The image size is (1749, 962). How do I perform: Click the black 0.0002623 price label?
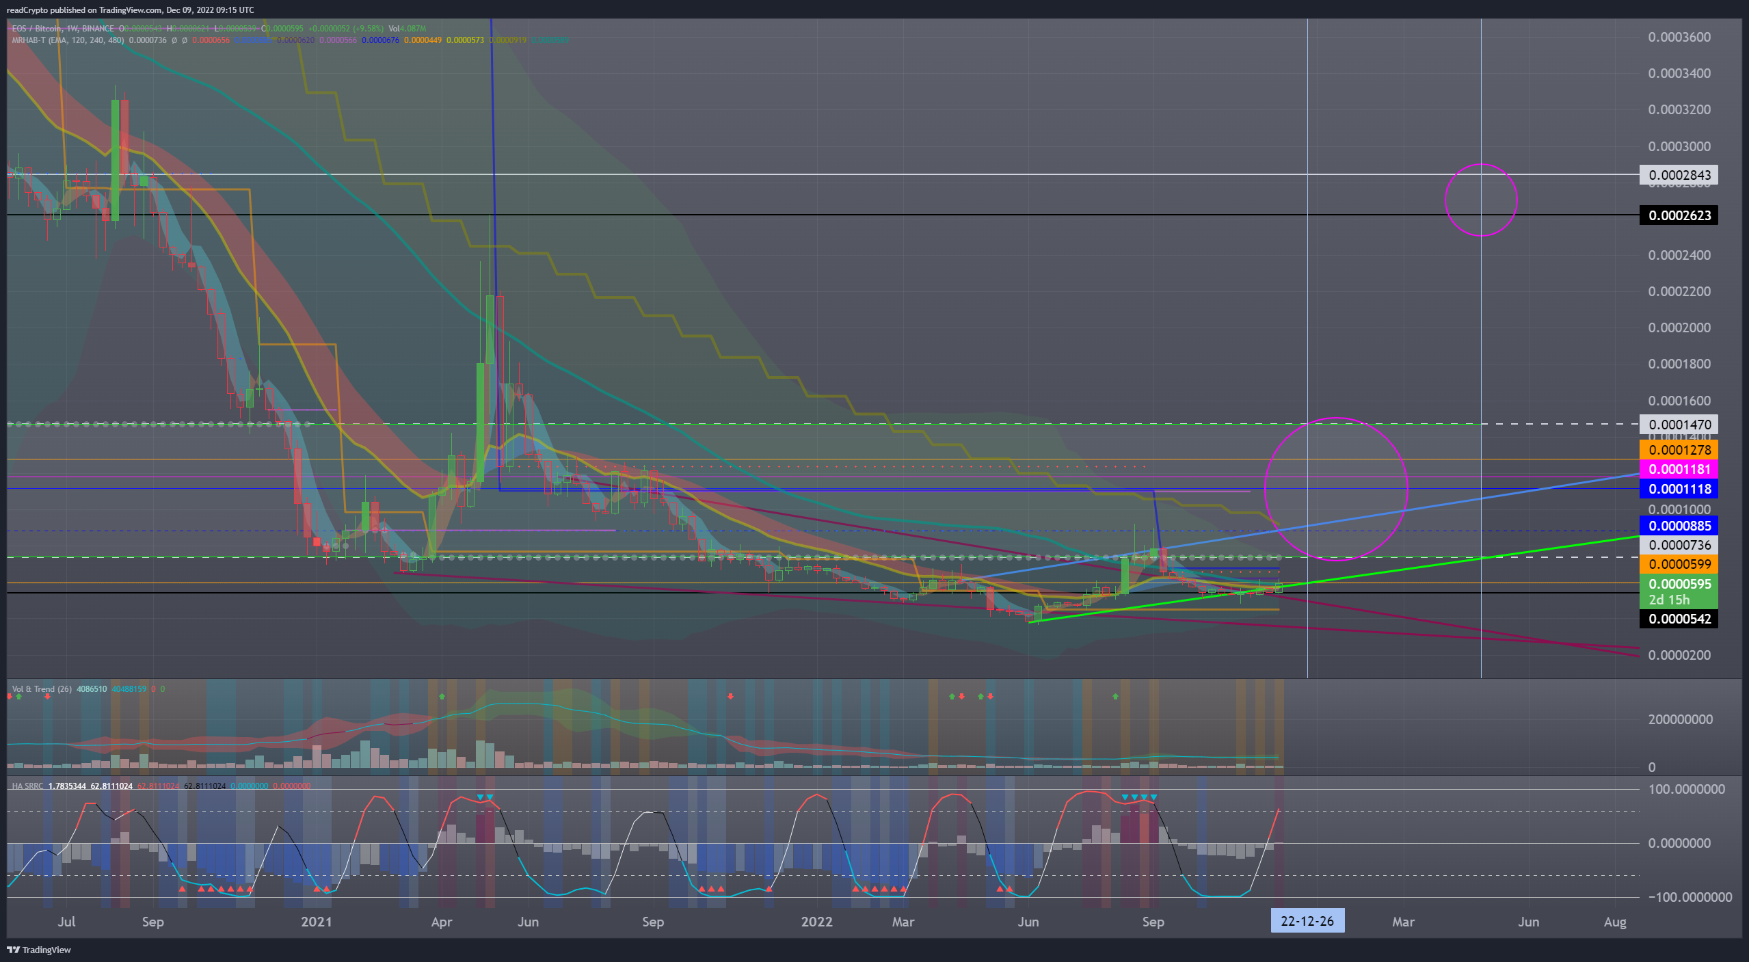[1679, 215]
